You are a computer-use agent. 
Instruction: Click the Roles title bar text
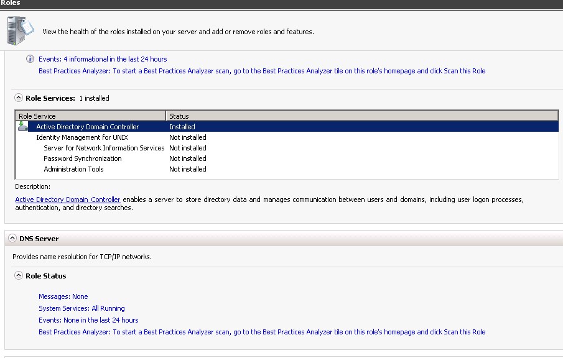point(11,3)
